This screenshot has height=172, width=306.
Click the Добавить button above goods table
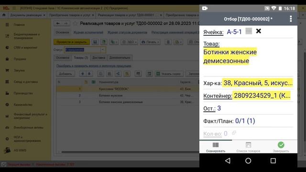pos(66,74)
